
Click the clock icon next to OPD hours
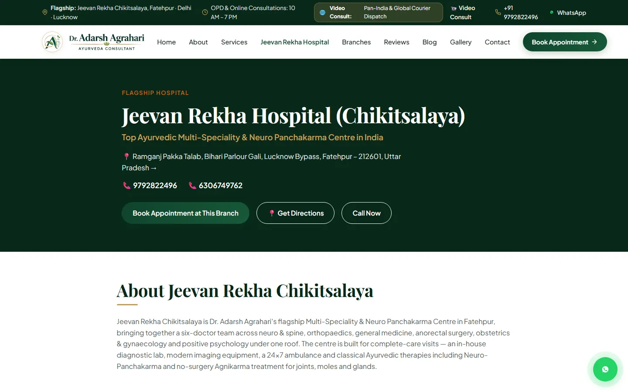point(205,12)
